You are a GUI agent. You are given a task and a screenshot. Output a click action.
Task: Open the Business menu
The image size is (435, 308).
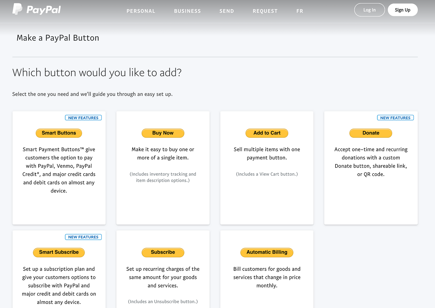pyautogui.click(x=187, y=11)
